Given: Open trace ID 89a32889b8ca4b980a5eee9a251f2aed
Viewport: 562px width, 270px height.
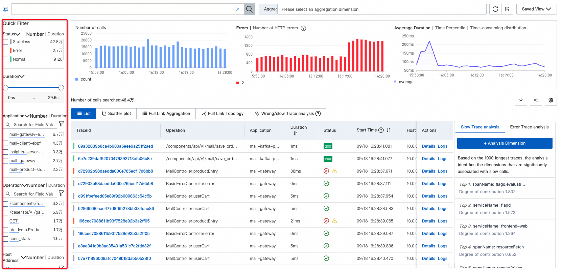Looking at the screenshot, I should tap(116, 146).
